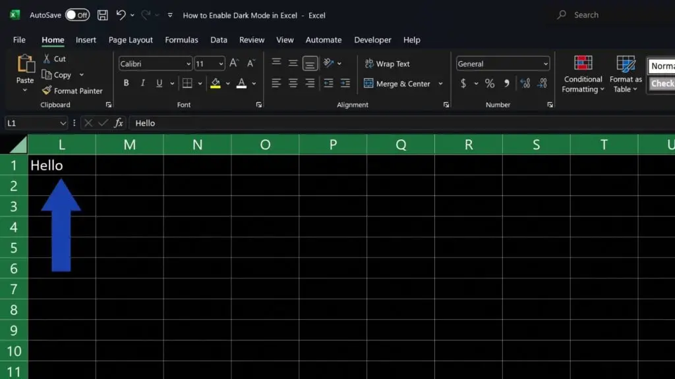Apply Accounting dollar format

click(x=463, y=83)
